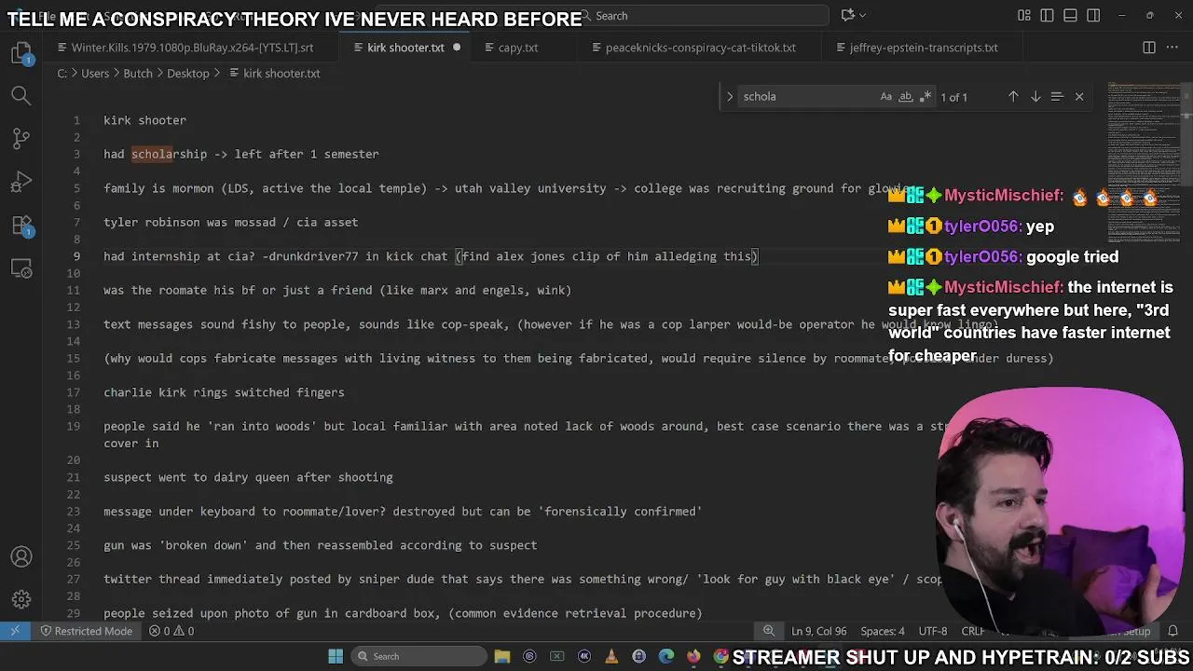Change end of line sequence 'CRLF'
1193x671 pixels.
[972, 631]
